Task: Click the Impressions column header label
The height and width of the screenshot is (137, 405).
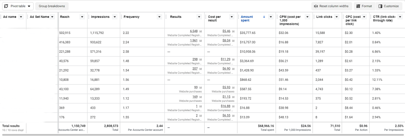Action: click(100, 17)
